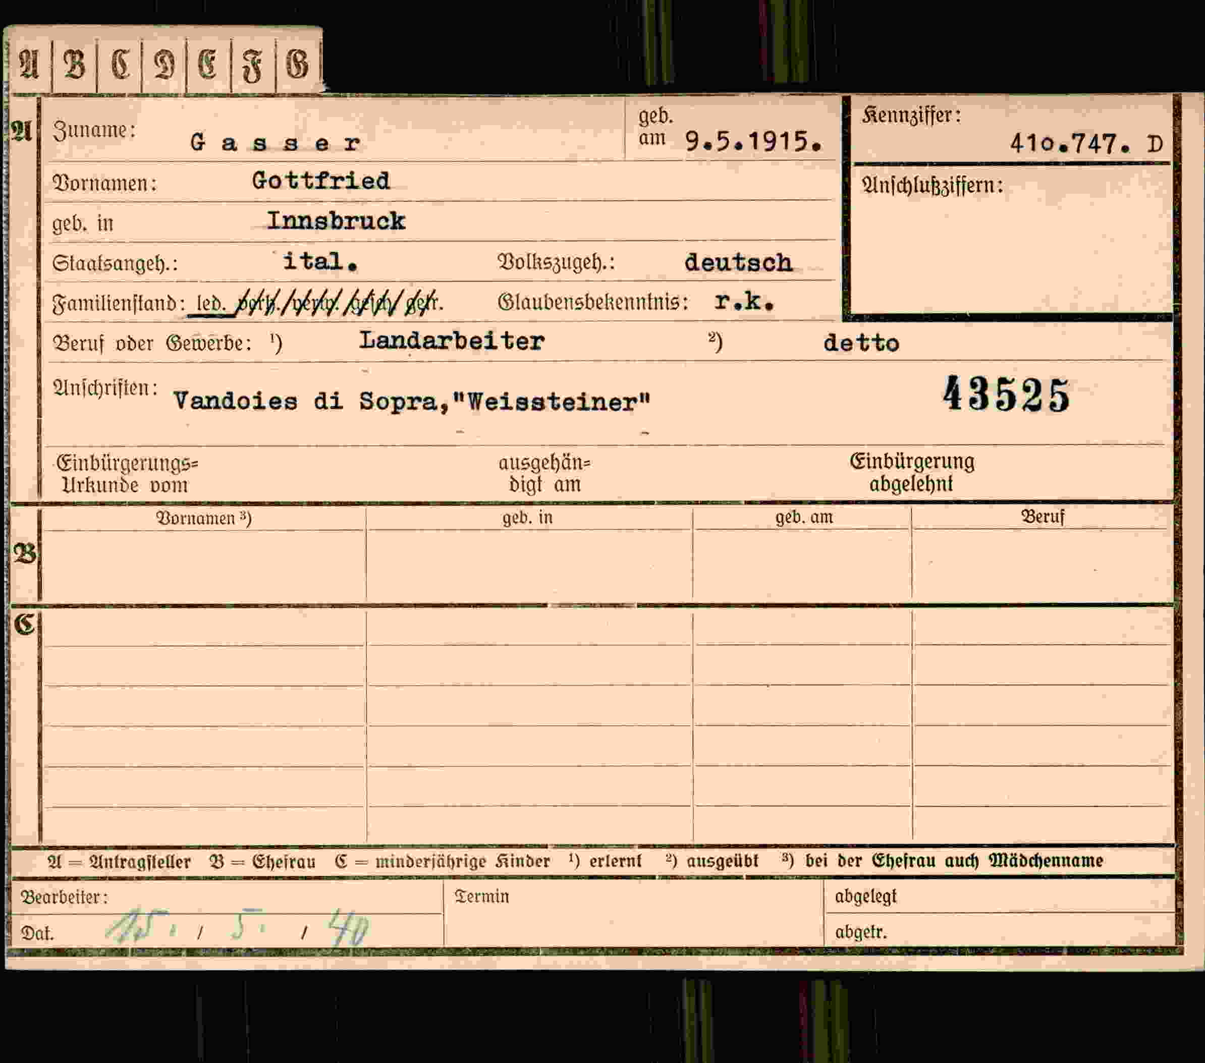
Task: Click the birth date '9.5.1915.'
Action: click(x=754, y=141)
